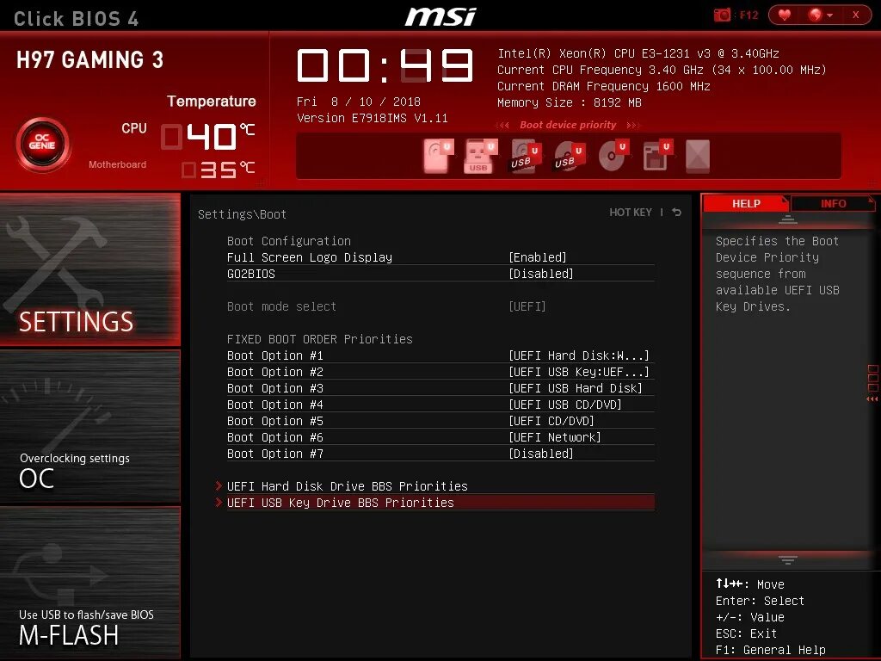Screen dimensions: 881x661
Task: Click the Full Screen Logo Display label
Action: pos(310,257)
